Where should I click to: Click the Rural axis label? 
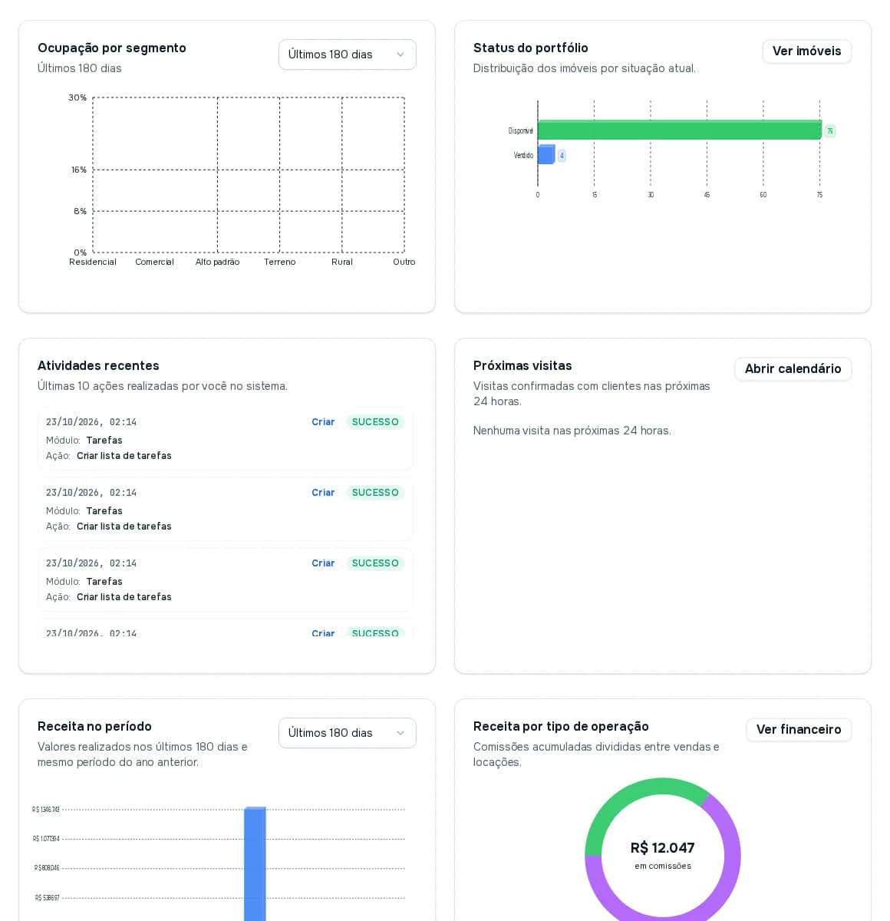[x=342, y=262]
